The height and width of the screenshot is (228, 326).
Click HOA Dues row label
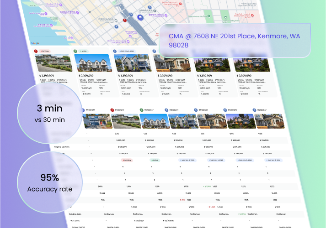75,221
